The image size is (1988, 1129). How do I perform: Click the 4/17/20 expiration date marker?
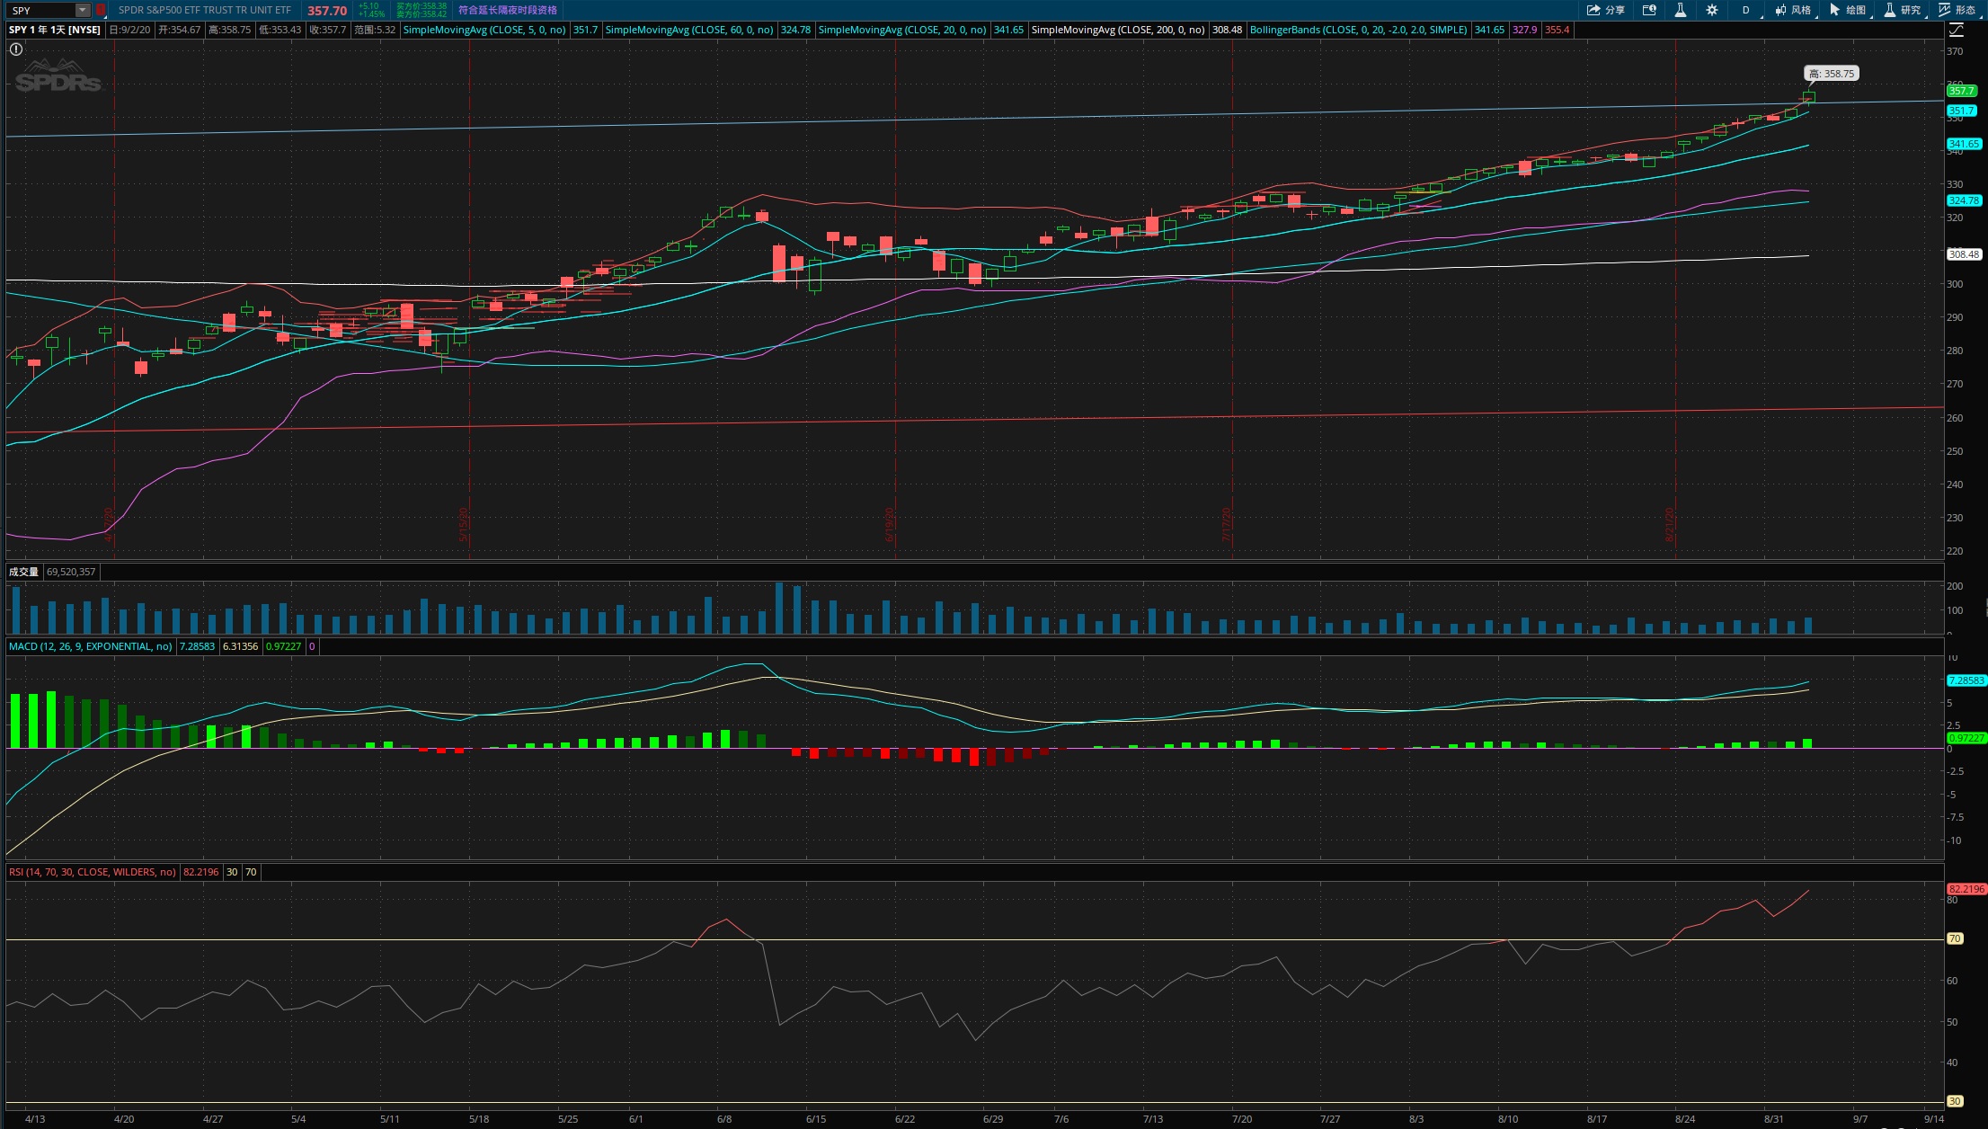pos(109,525)
